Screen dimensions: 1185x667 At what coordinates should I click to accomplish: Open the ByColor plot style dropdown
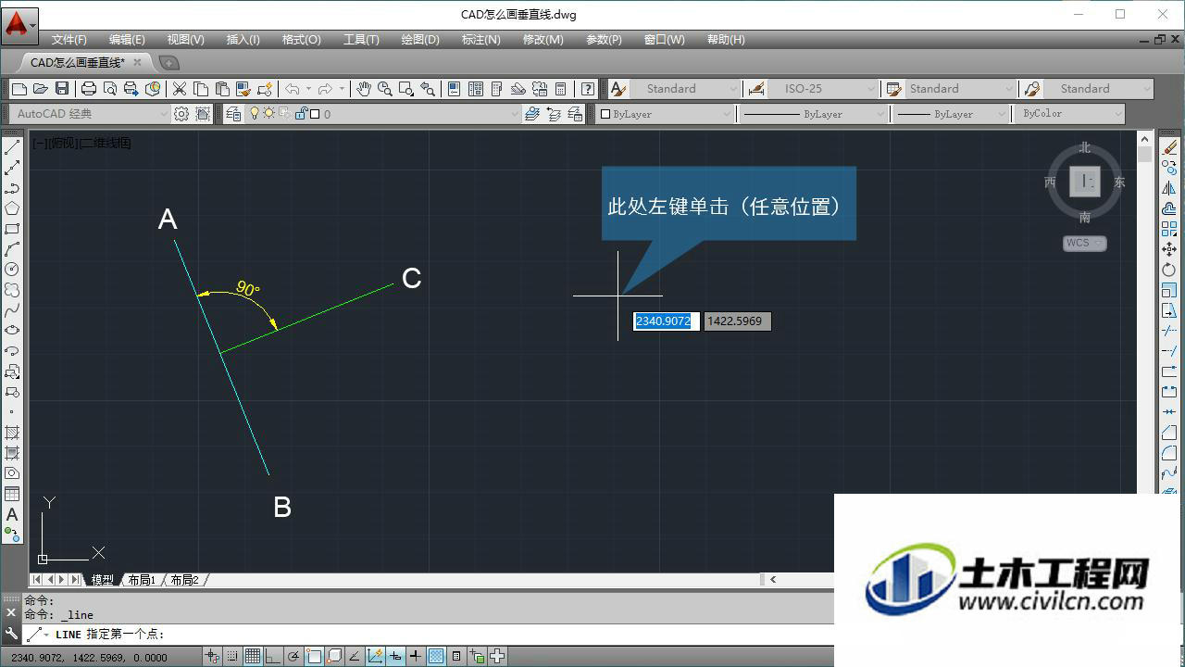(x=1069, y=114)
